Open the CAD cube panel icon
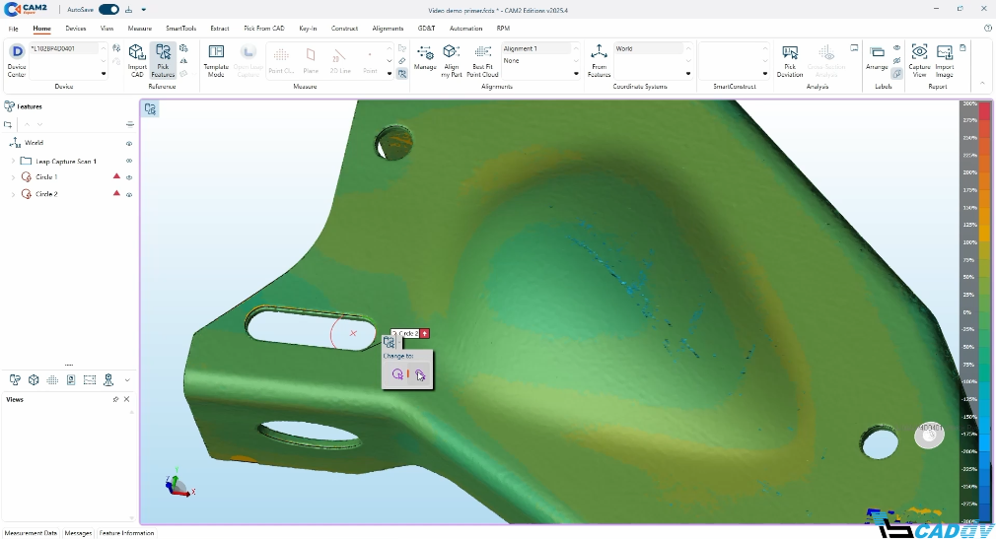 pyautogui.click(x=34, y=379)
